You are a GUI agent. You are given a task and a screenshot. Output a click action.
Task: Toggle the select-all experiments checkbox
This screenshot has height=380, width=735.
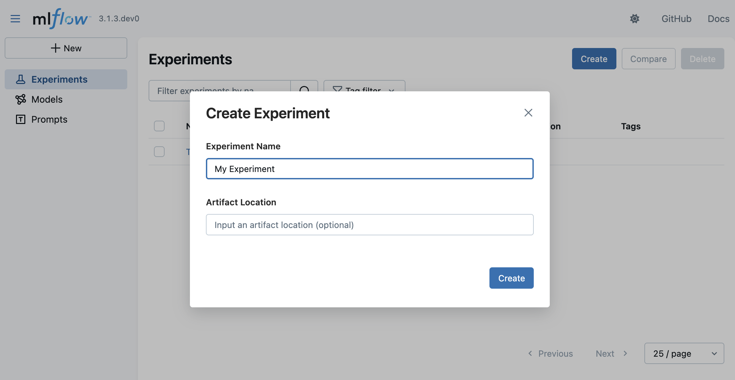pos(159,126)
